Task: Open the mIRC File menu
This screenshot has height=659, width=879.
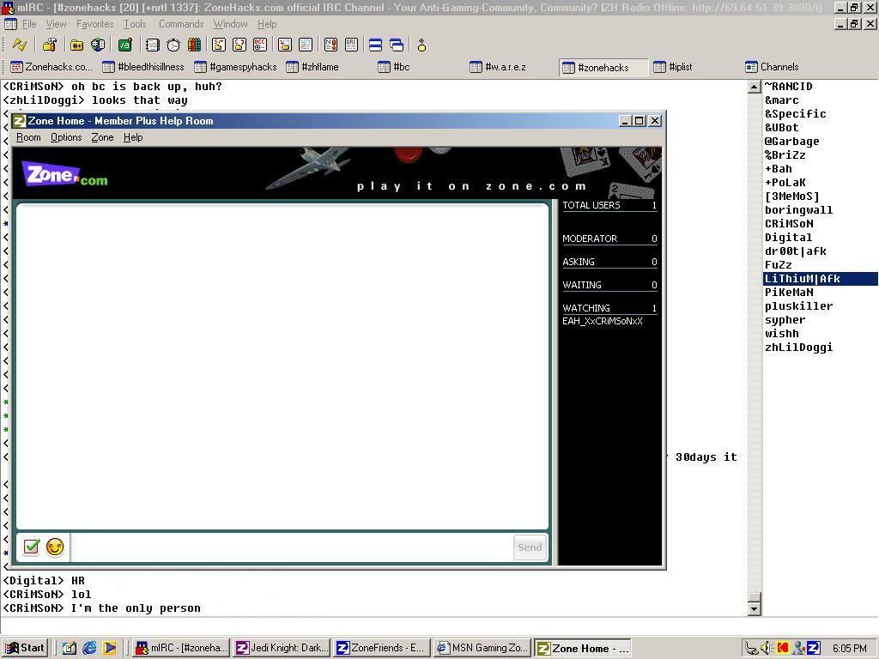Action: click(29, 24)
